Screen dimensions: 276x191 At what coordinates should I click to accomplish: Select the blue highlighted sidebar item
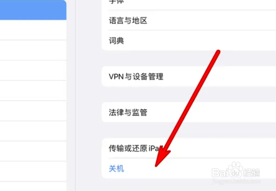click(33, 10)
